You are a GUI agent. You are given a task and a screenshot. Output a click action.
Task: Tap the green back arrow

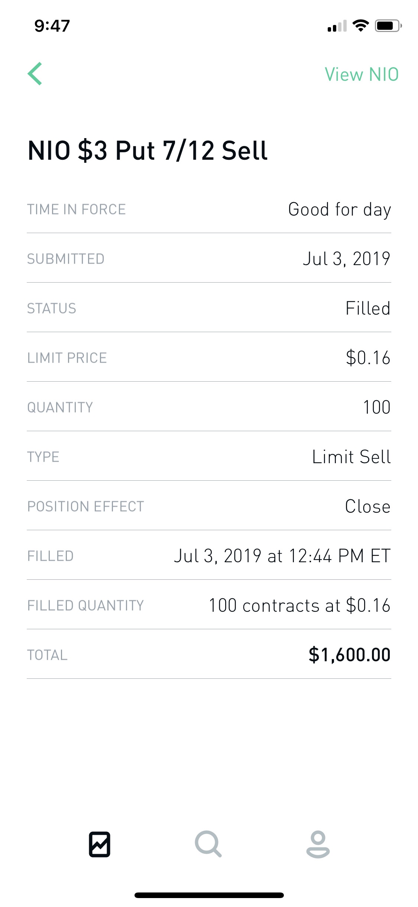35,74
